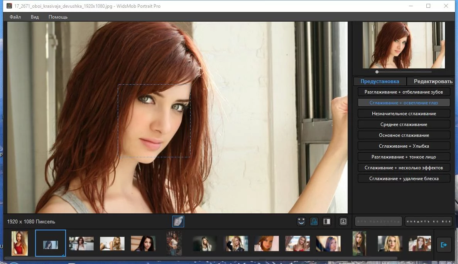Apply Сглаживание + Улыбка preset
The height and width of the screenshot is (264, 458).
[404, 146]
